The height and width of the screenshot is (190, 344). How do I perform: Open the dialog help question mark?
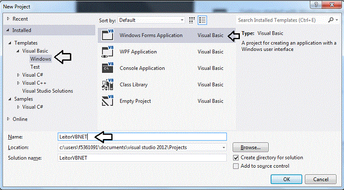click(316, 5)
